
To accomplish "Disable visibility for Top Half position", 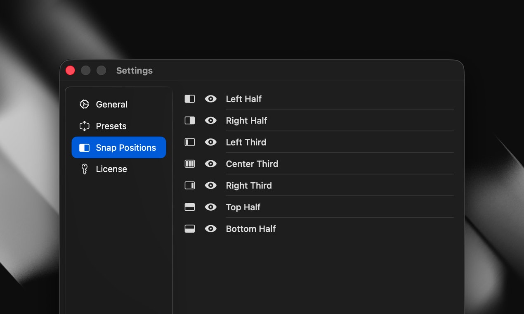I will point(211,207).
